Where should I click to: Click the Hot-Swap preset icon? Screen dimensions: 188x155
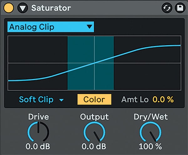point(167,8)
